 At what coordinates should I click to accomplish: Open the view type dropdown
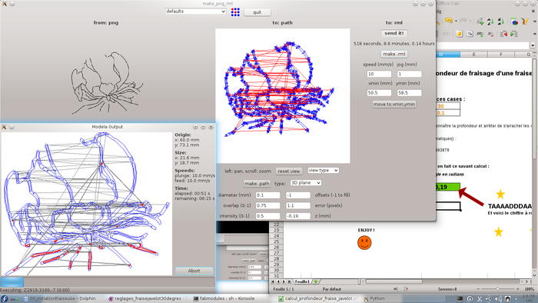(323, 170)
